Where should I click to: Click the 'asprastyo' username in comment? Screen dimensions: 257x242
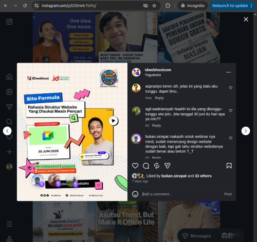(153, 86)
